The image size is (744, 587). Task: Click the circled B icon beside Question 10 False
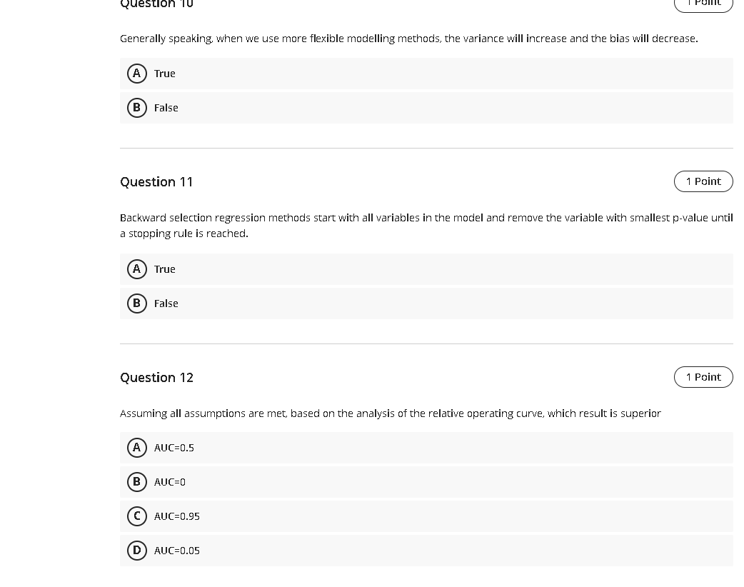point(136,107)
